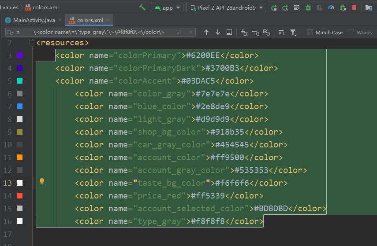Click the olive shop_bg_color gutter swatch

[20, 132]
